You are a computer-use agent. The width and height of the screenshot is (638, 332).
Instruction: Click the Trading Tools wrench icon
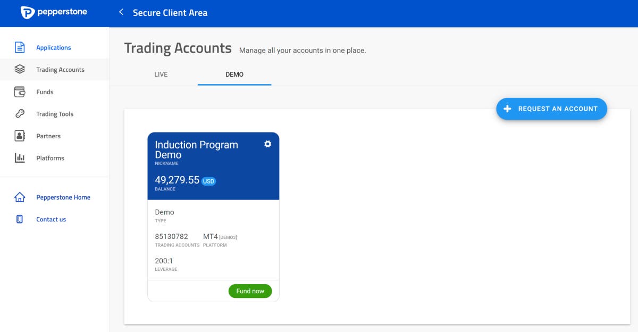coord(20,113)
